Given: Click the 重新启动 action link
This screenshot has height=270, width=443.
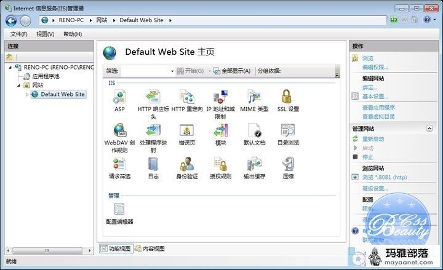Looking at the screenshot, I should tap(373, 139).
